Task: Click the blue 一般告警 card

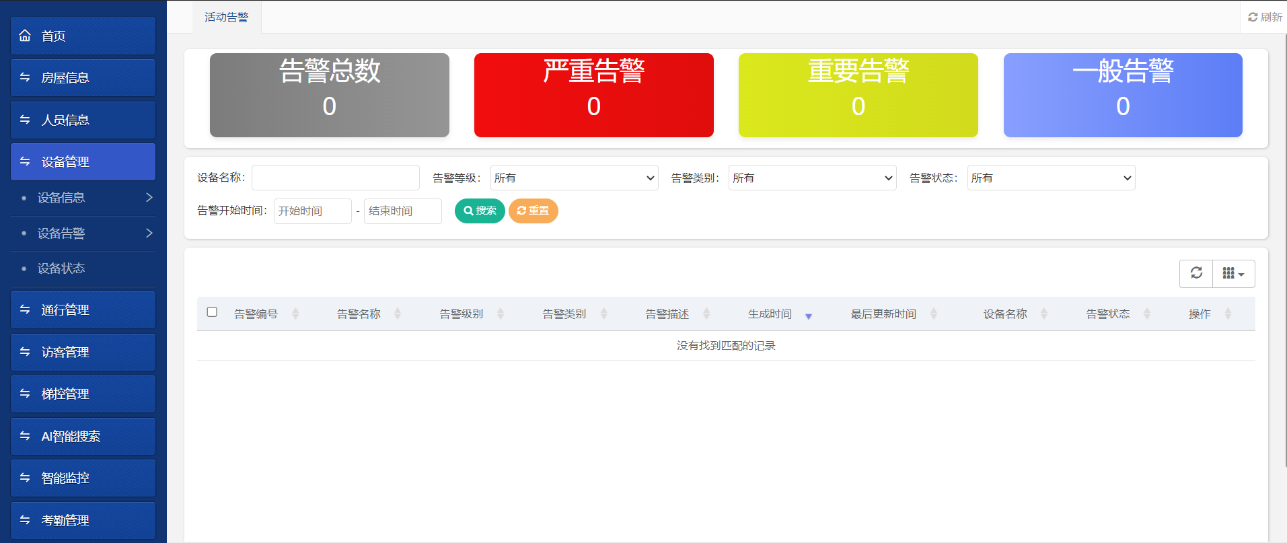Action: point(1123,95)
